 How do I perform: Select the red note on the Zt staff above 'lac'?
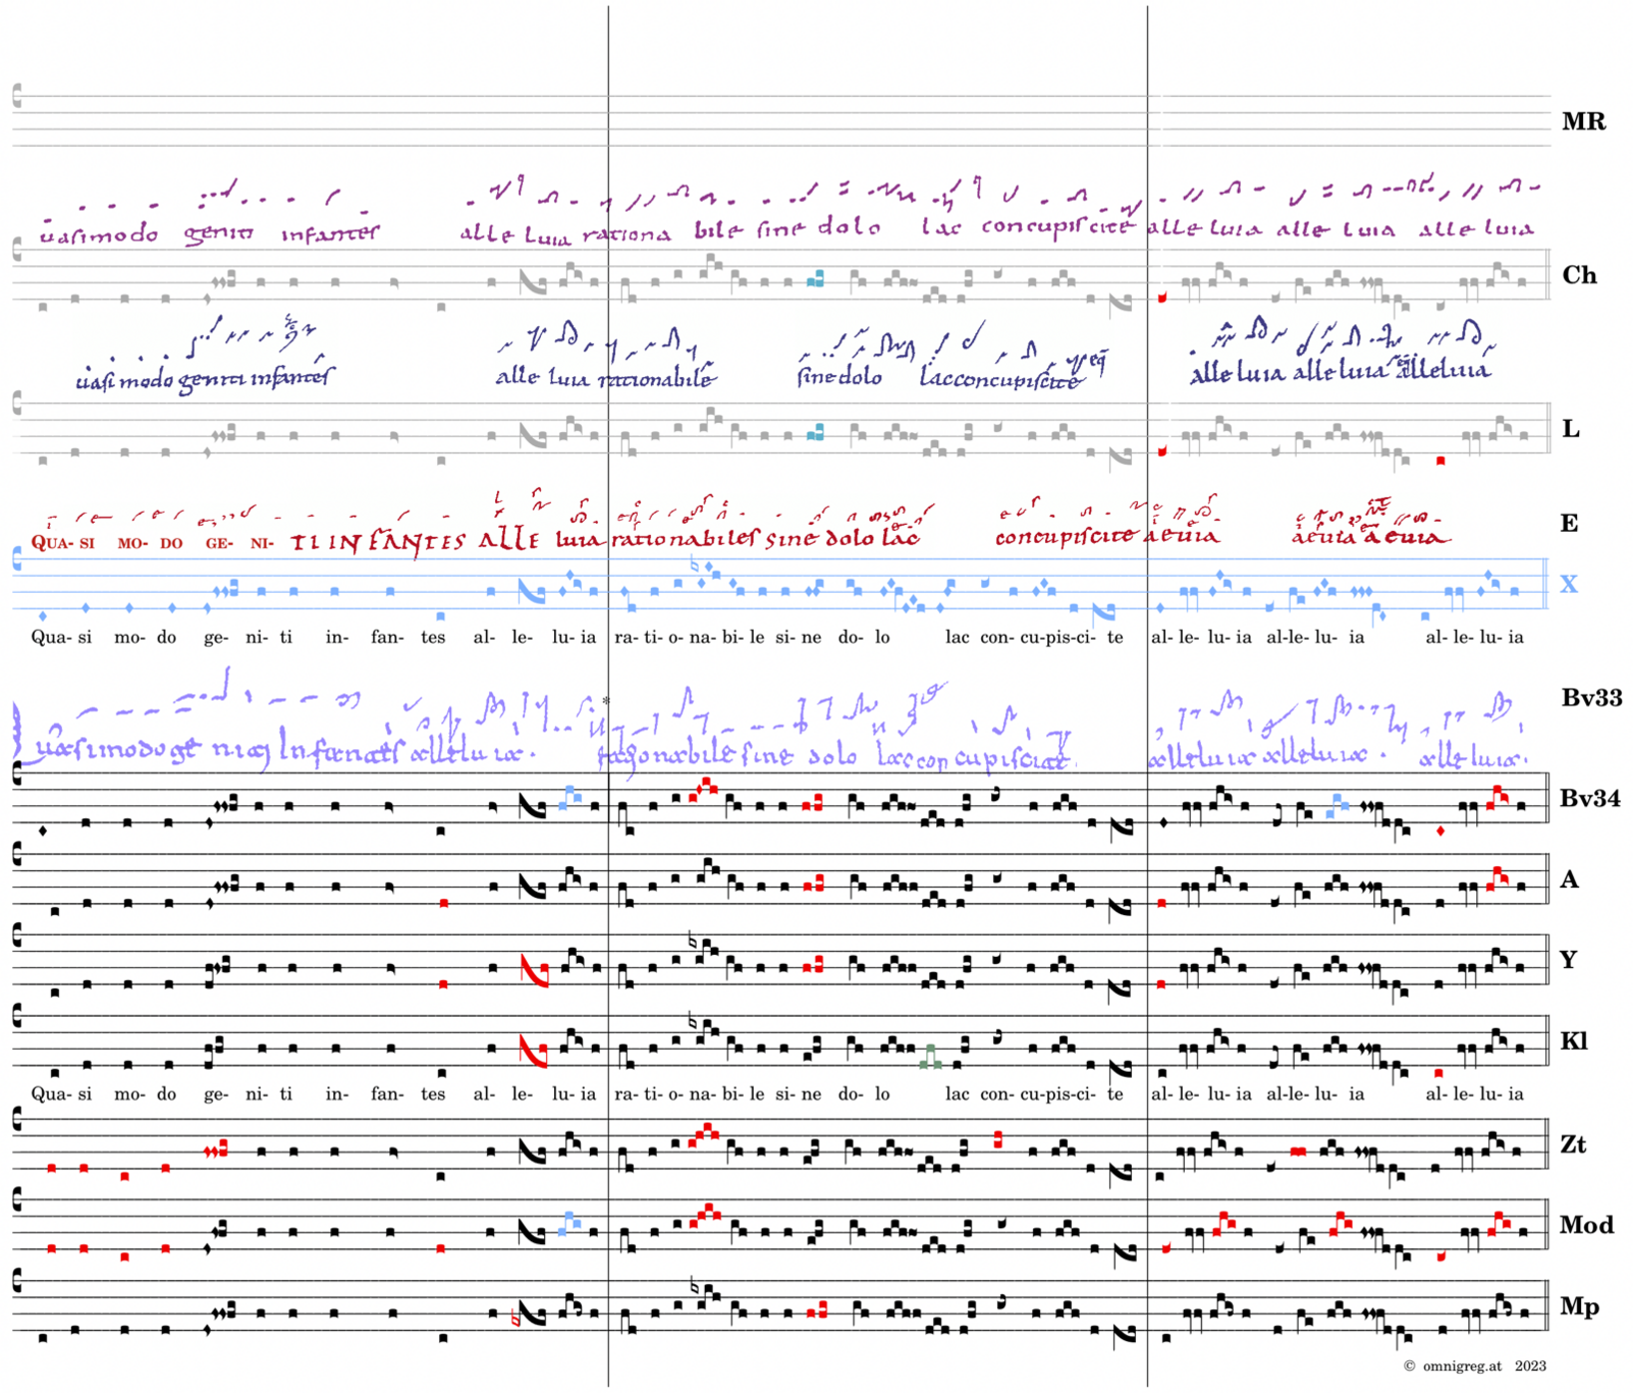click(998, 1139)
